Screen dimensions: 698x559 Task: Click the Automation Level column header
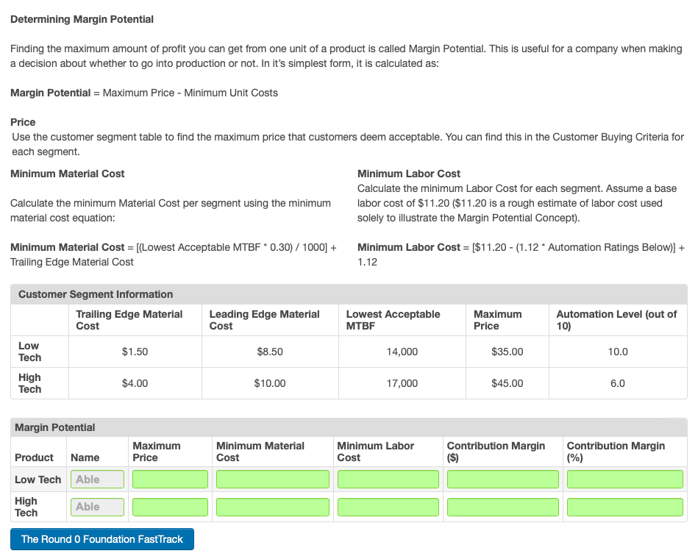tap(617, 320)
